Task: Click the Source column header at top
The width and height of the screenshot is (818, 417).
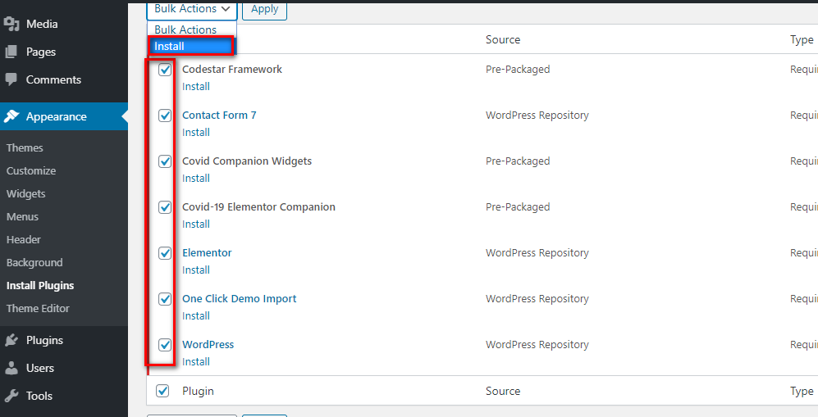Action: pos(503,39)
